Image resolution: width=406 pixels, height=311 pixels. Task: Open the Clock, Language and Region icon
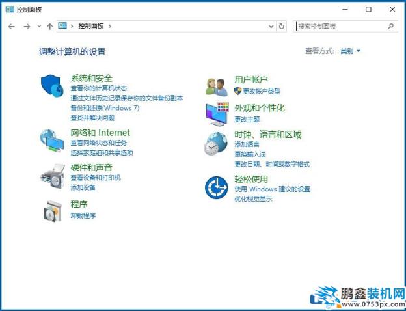216,144
